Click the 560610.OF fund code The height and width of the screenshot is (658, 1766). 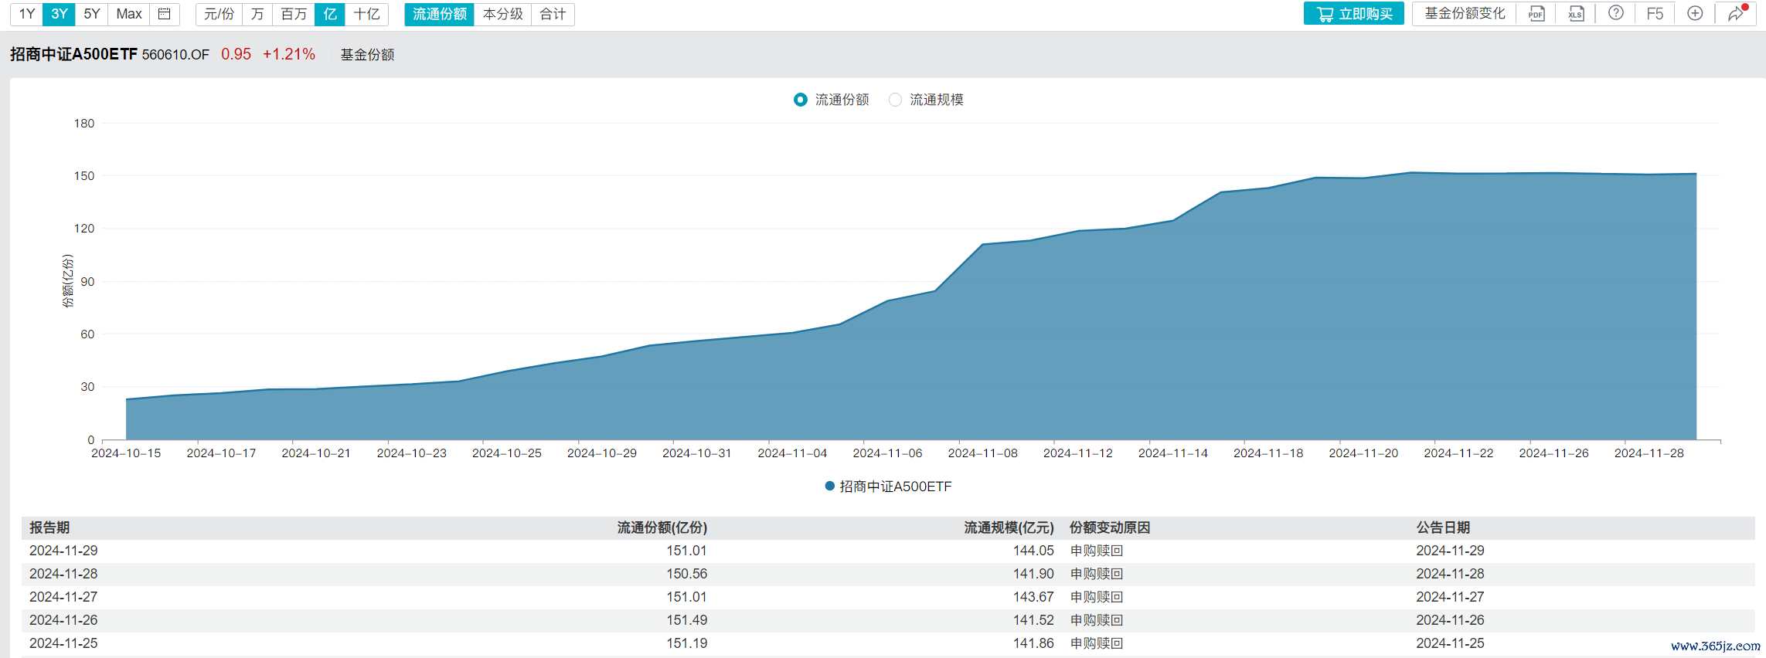(175, 55)
